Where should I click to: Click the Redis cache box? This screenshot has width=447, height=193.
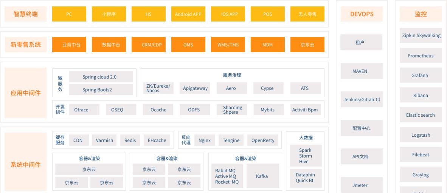(x=130, y=140)
